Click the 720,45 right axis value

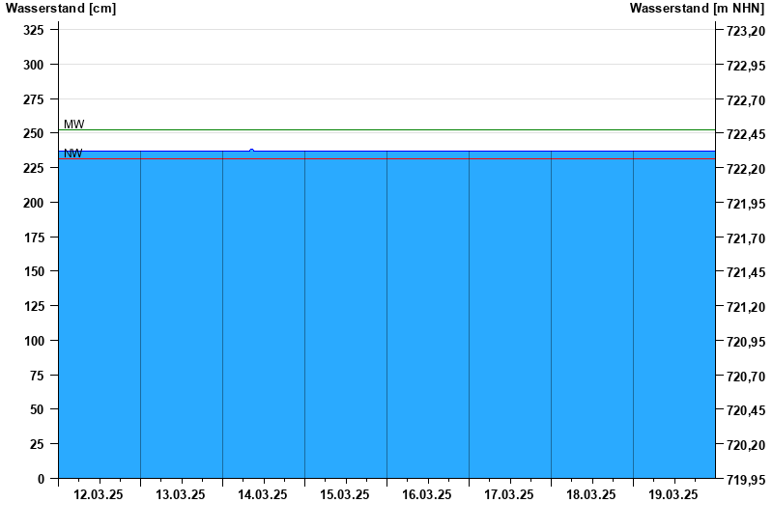click(x=746, y=410)
